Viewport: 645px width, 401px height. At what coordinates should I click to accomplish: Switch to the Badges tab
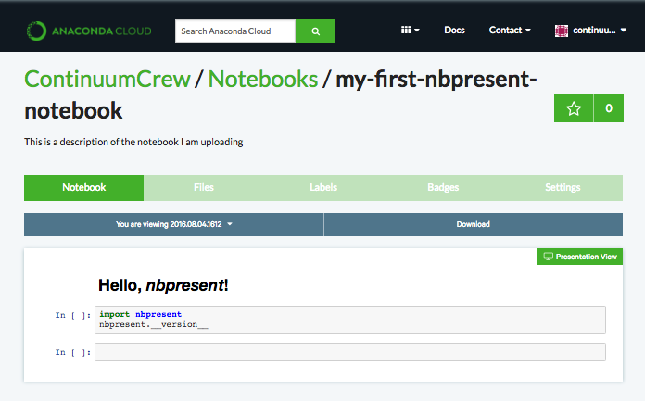[x=443, y=188]
